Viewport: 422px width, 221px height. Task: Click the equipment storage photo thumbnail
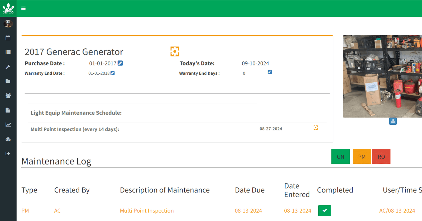click(x=382, y=77)
